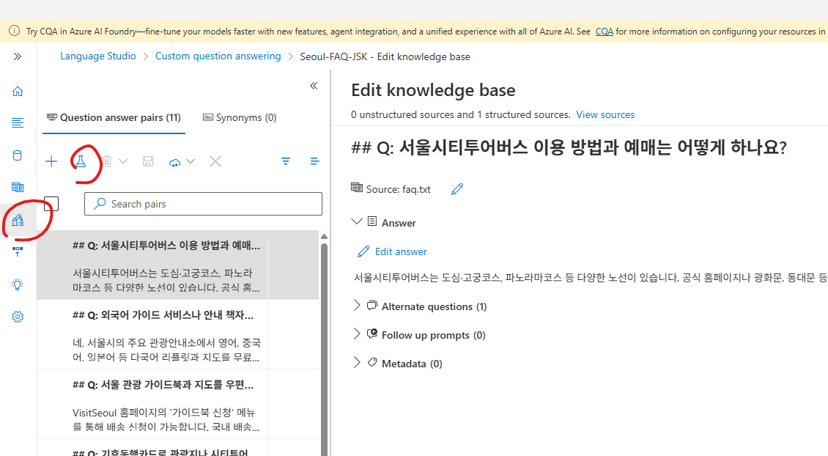Open the Project details sidebar icon
Viewport: 828px width, 456px height.
[x=18, y=123]
